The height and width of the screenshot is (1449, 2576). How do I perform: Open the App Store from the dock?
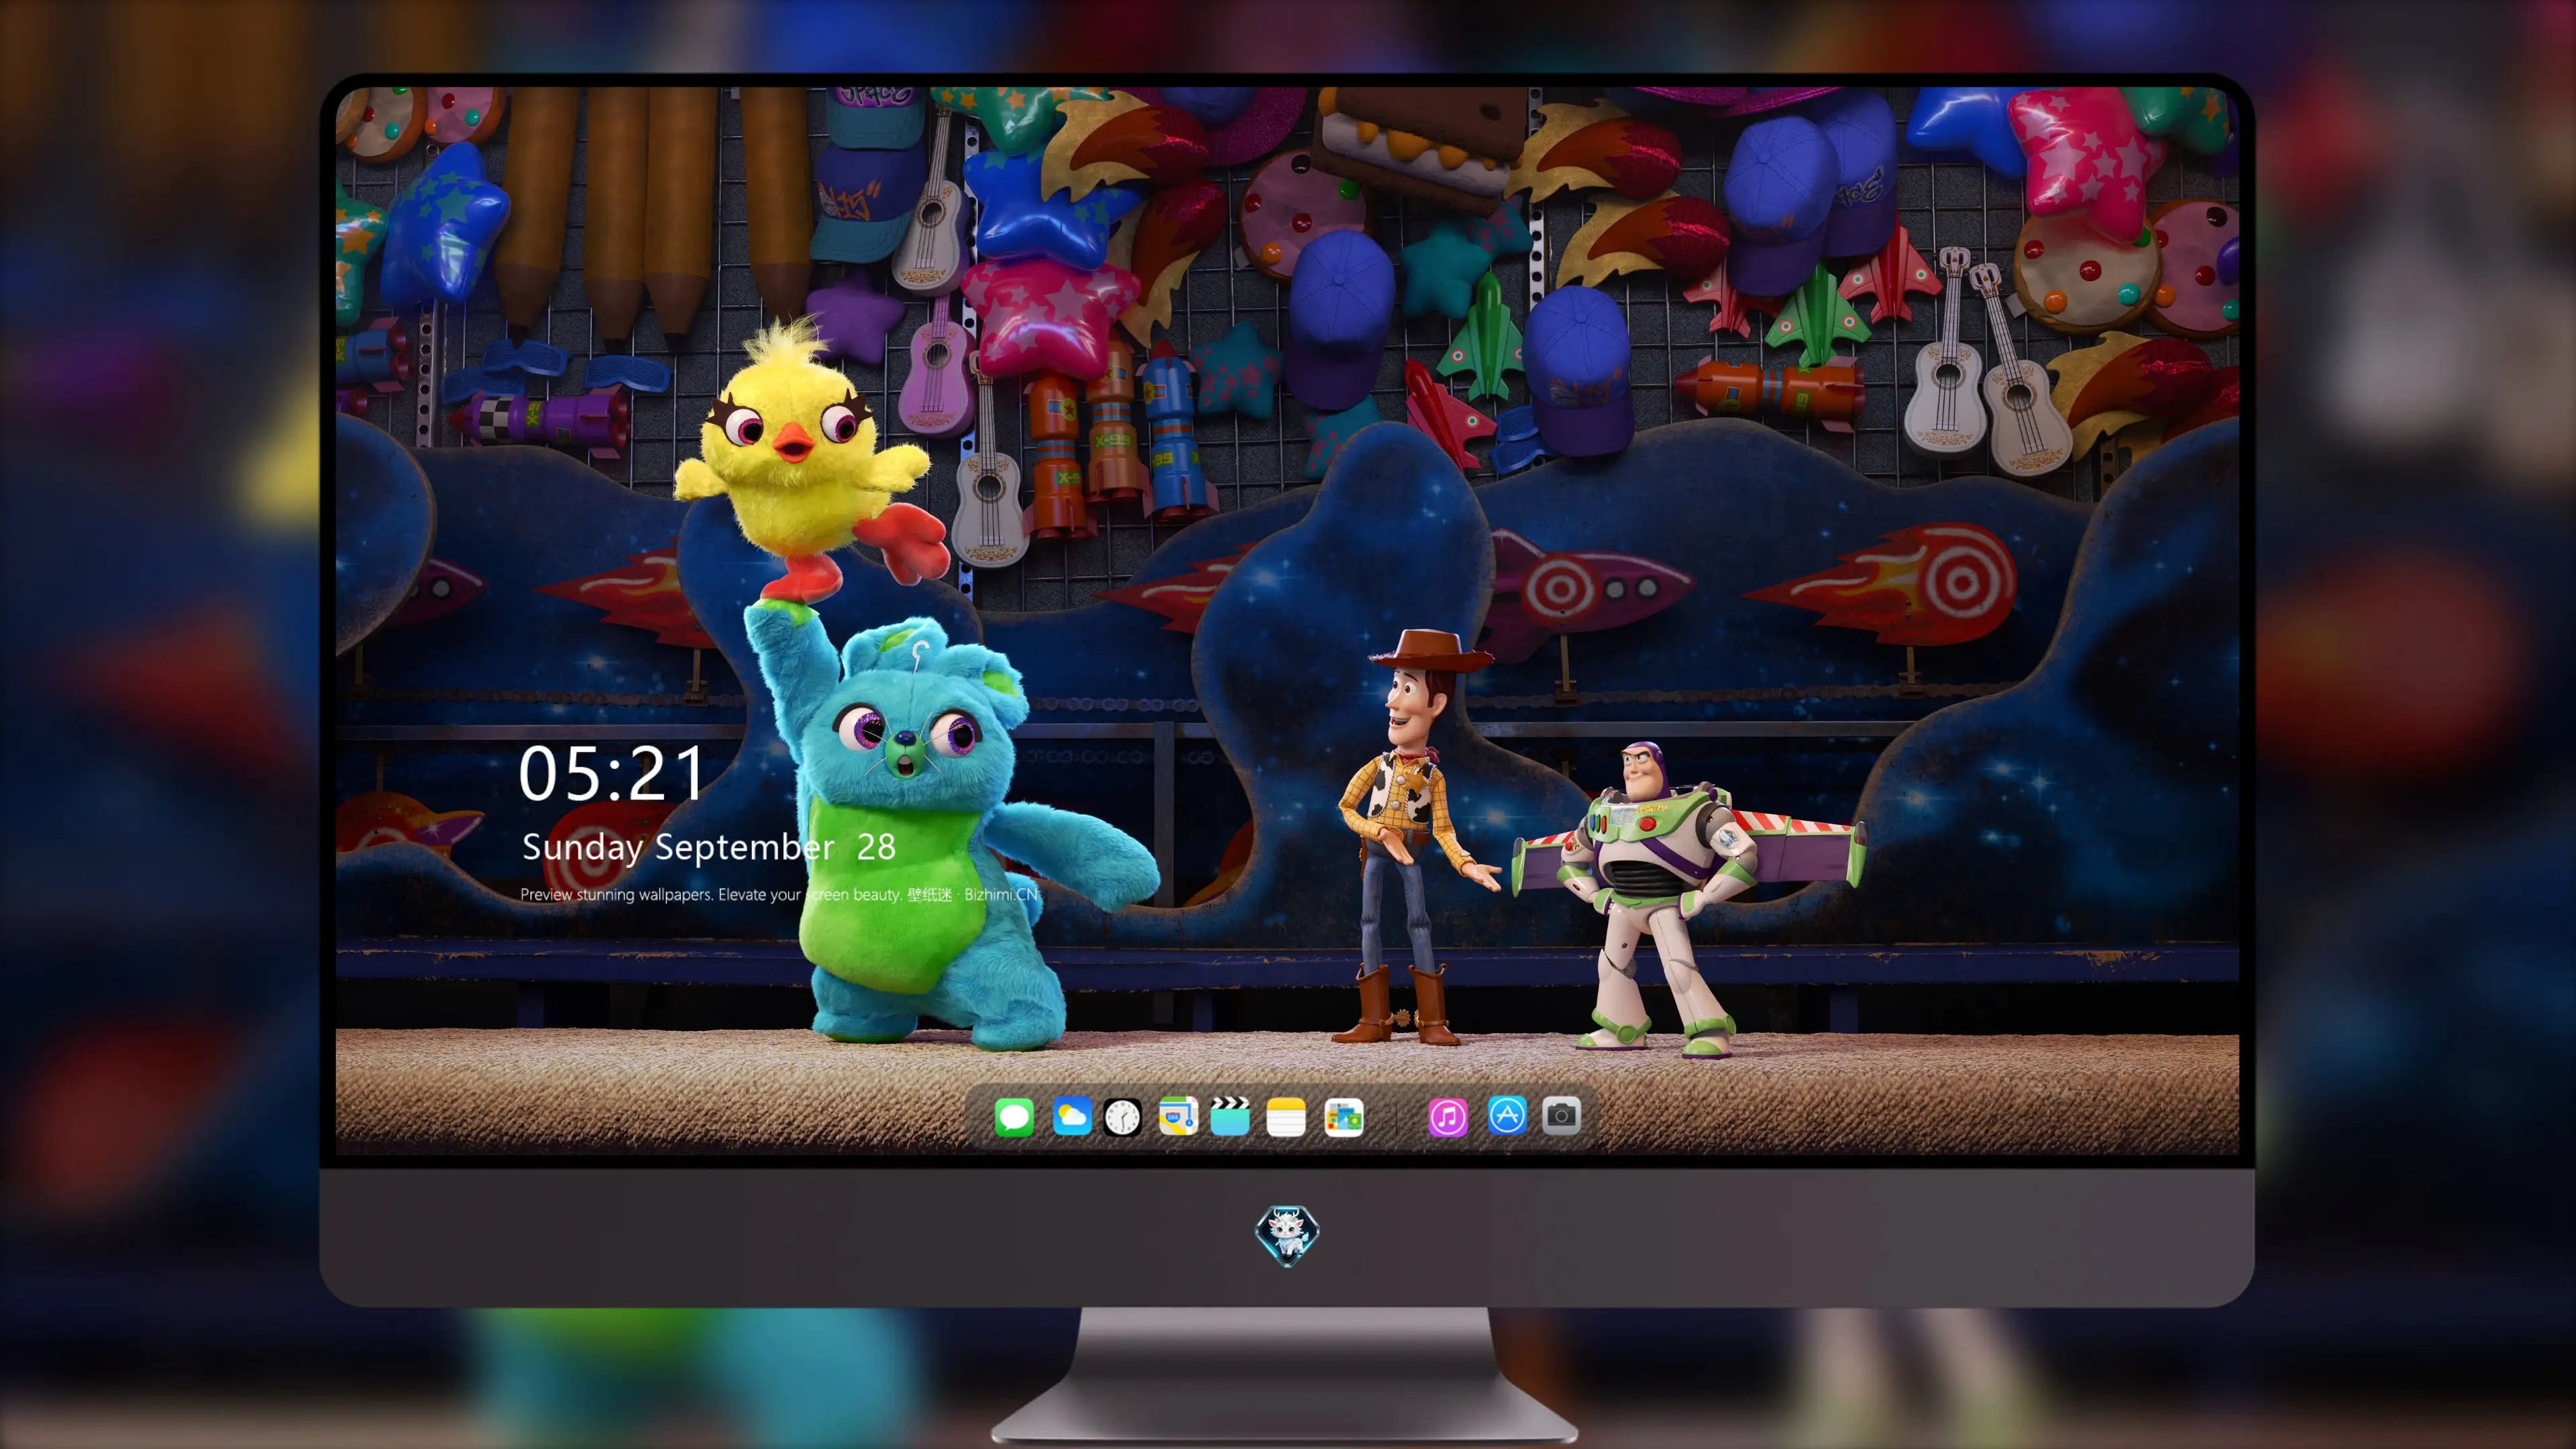coord(1507,1116)
